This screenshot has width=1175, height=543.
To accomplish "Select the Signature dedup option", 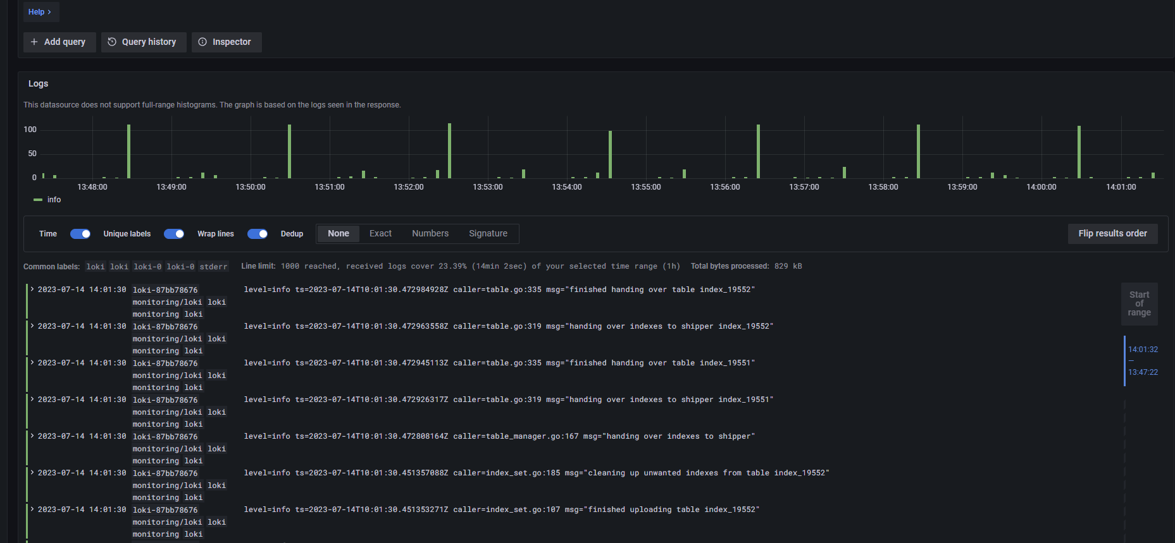I will coord(488,233).
